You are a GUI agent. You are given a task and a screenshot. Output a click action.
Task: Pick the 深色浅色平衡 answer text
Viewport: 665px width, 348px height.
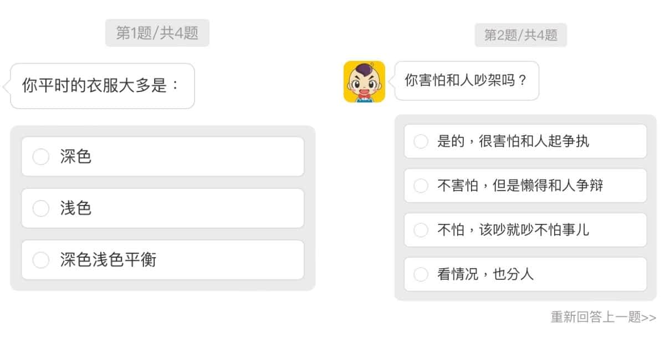[108, 260]
